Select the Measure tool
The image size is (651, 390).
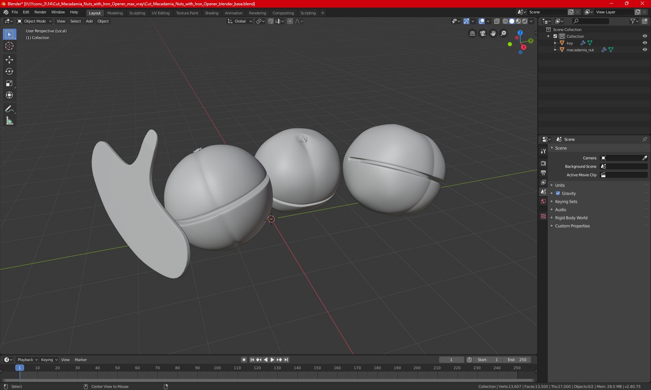(x=9, y=121)
